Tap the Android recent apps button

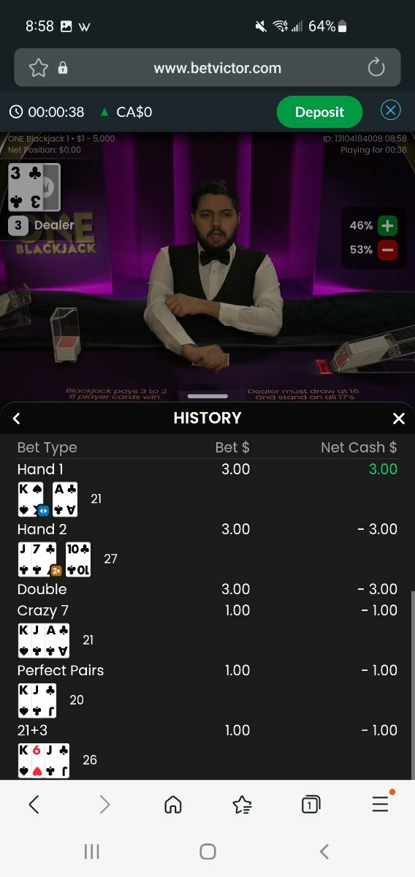click(x=91, y=851)
